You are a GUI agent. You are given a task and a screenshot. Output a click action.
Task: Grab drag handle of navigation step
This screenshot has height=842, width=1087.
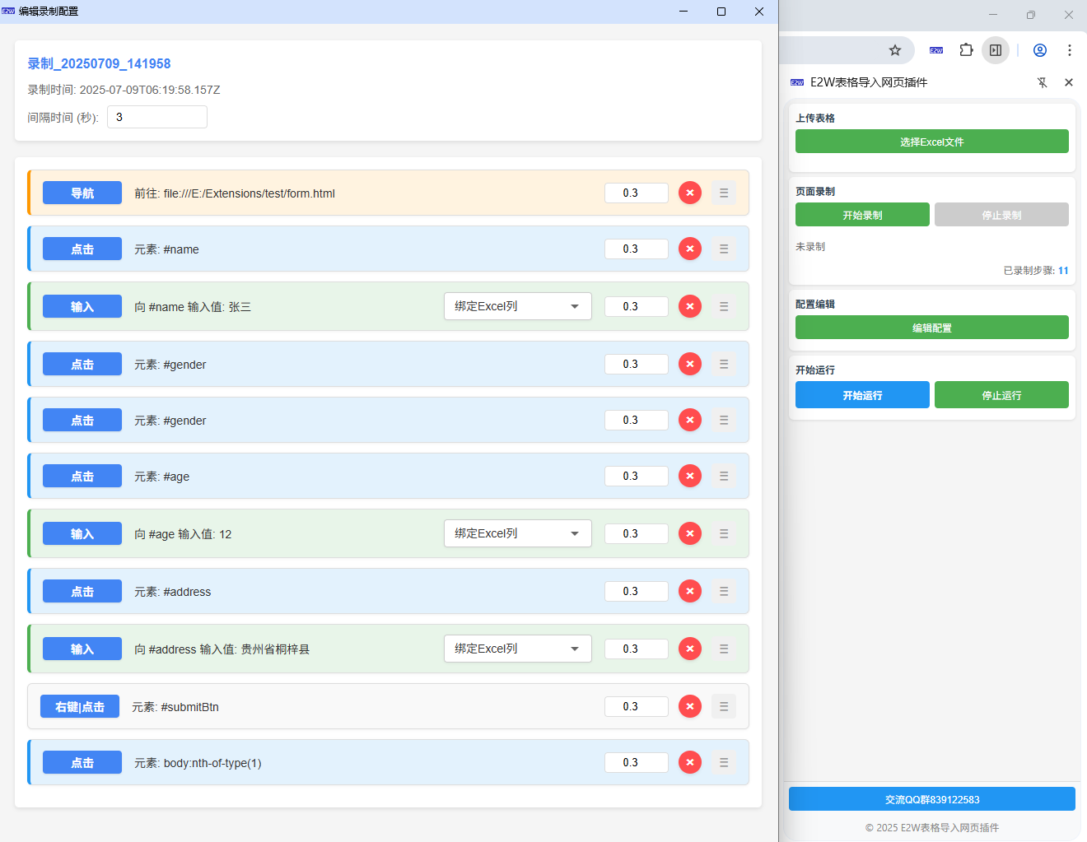click(x=724, y=193)
